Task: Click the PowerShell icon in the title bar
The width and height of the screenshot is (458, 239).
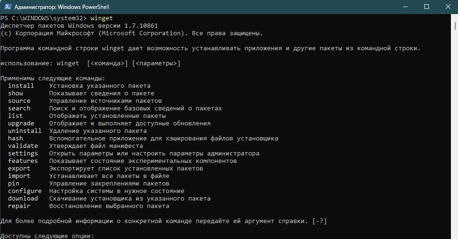Action: point(7,7)
